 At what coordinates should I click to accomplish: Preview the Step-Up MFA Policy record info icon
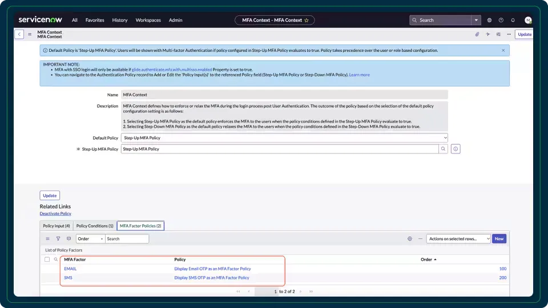click(x=456, y=149)
